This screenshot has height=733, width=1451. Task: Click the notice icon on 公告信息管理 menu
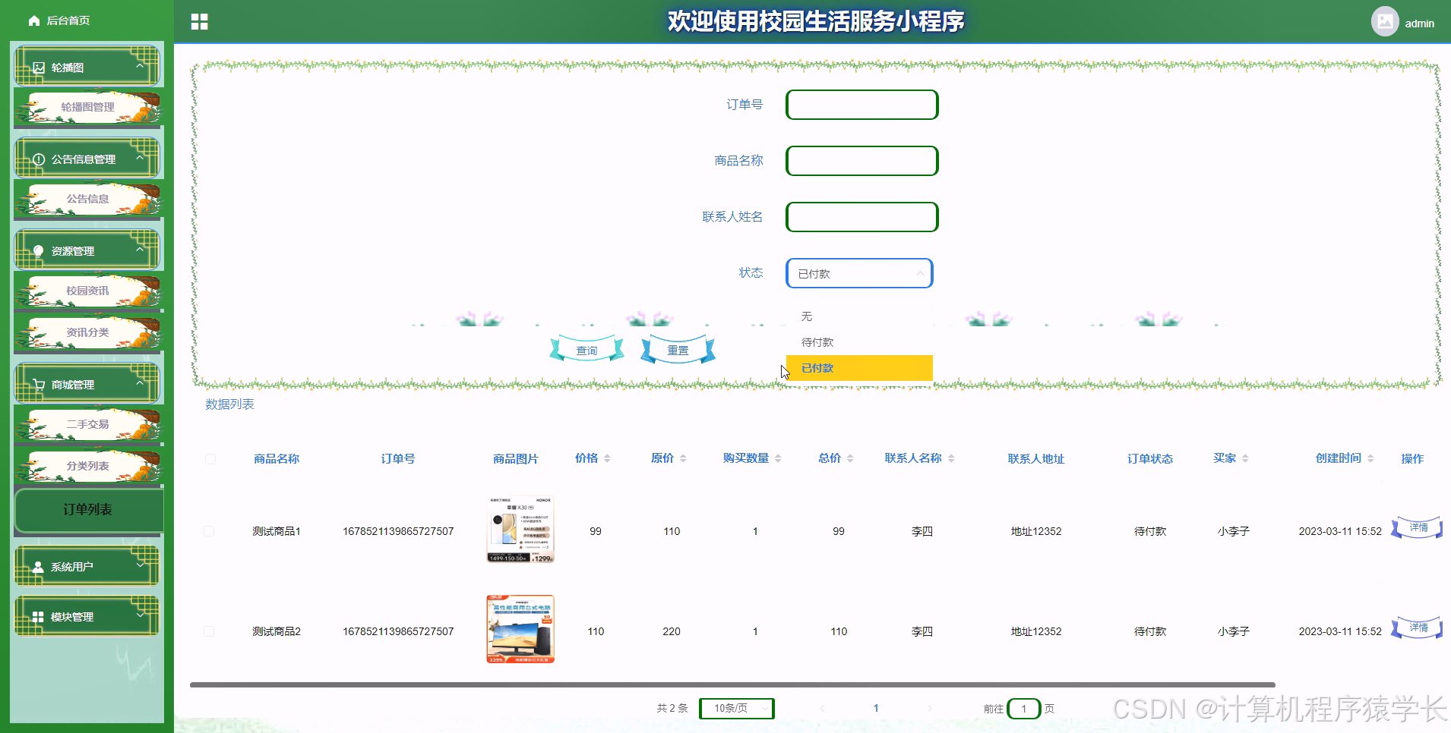pyautogui.click(x=39, y=159)
